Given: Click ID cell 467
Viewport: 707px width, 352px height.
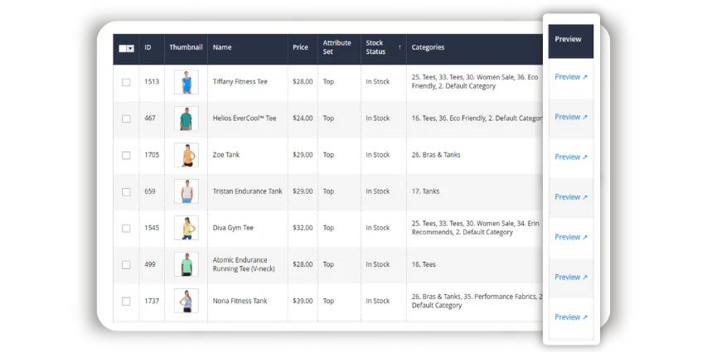Looking at the screenshot, I should click(150, 118).
